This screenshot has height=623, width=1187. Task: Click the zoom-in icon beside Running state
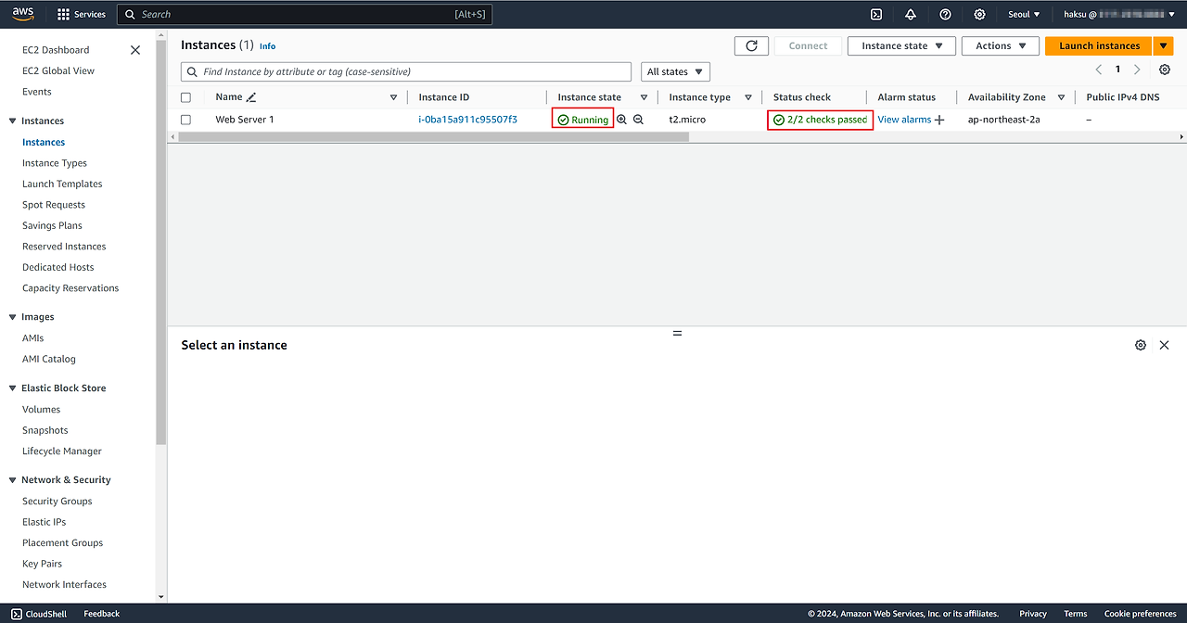622,120
